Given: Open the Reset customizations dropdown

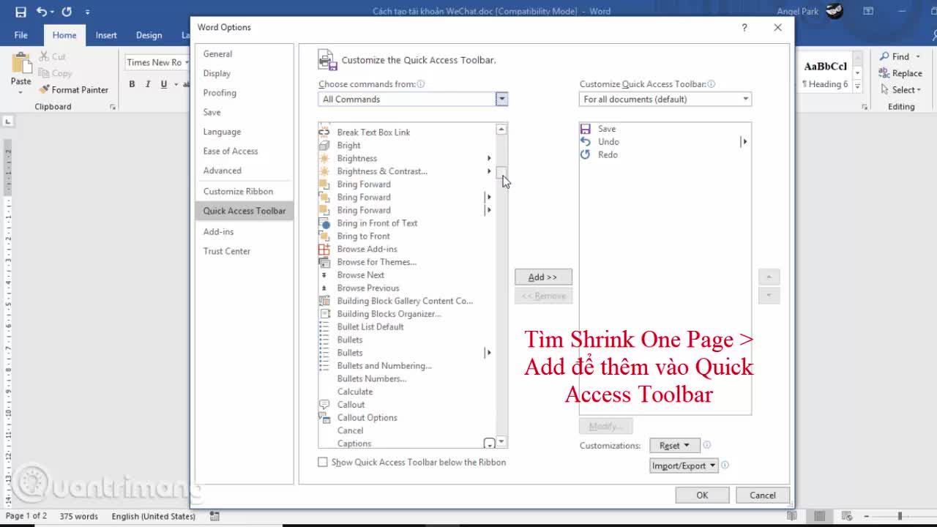Looking at the screenshot, I should (x=674, y=446).
